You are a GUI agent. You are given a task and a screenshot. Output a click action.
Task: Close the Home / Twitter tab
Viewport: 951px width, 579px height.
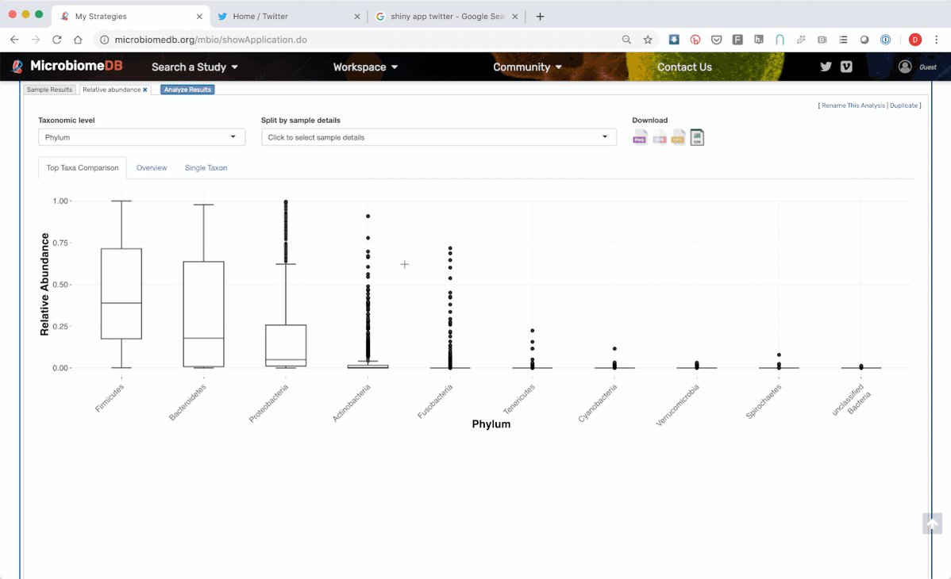356,17
